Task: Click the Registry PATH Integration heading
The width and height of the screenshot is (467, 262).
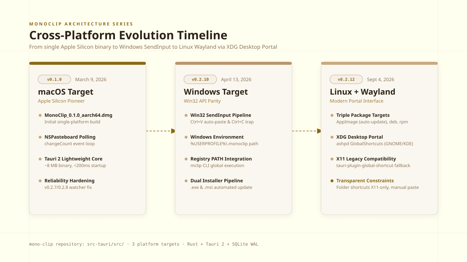Action: coord(221,159)
